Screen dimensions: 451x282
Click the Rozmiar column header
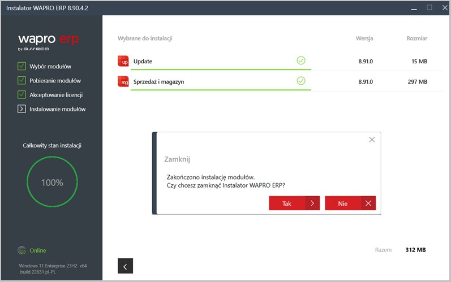[416, 38]
